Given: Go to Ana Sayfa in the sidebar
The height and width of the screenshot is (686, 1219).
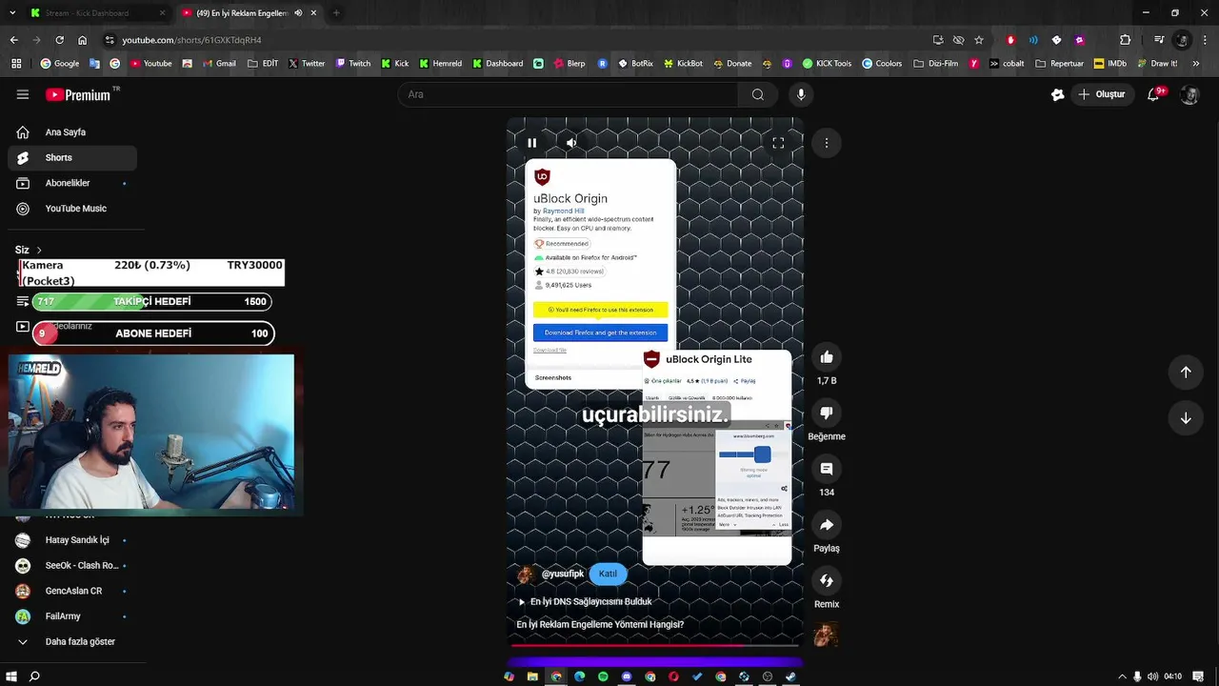Looking at the screenshot, I should pyautogui.click(x=72, y=132).
